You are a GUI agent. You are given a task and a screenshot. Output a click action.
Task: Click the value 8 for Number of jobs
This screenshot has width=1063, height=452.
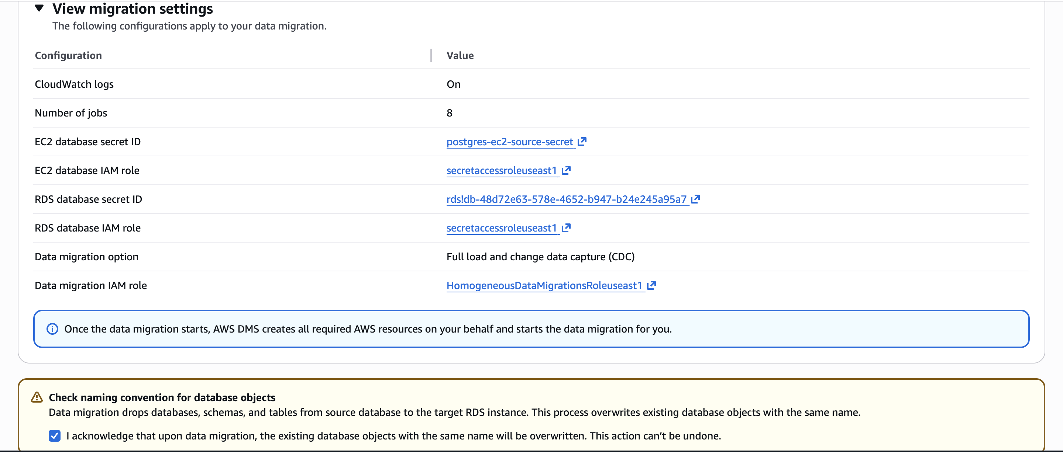pyautogui.click(x=450, y=113)
